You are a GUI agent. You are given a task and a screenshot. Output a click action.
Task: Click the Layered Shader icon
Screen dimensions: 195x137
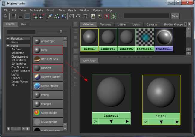click(x=37, y=77)
